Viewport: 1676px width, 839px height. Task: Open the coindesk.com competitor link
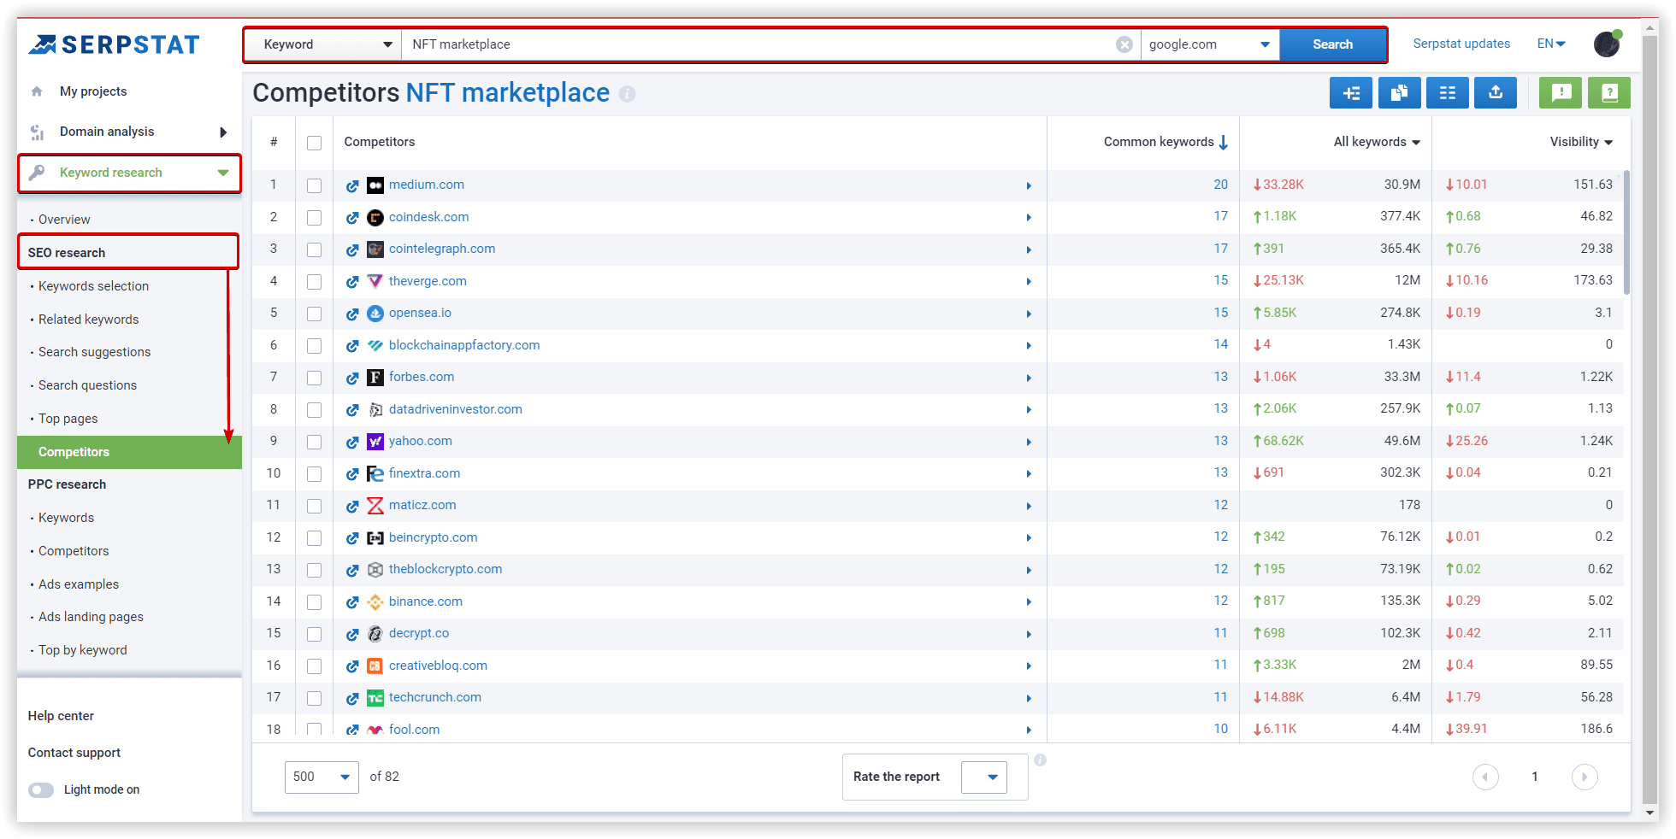[x=428, y=217]
